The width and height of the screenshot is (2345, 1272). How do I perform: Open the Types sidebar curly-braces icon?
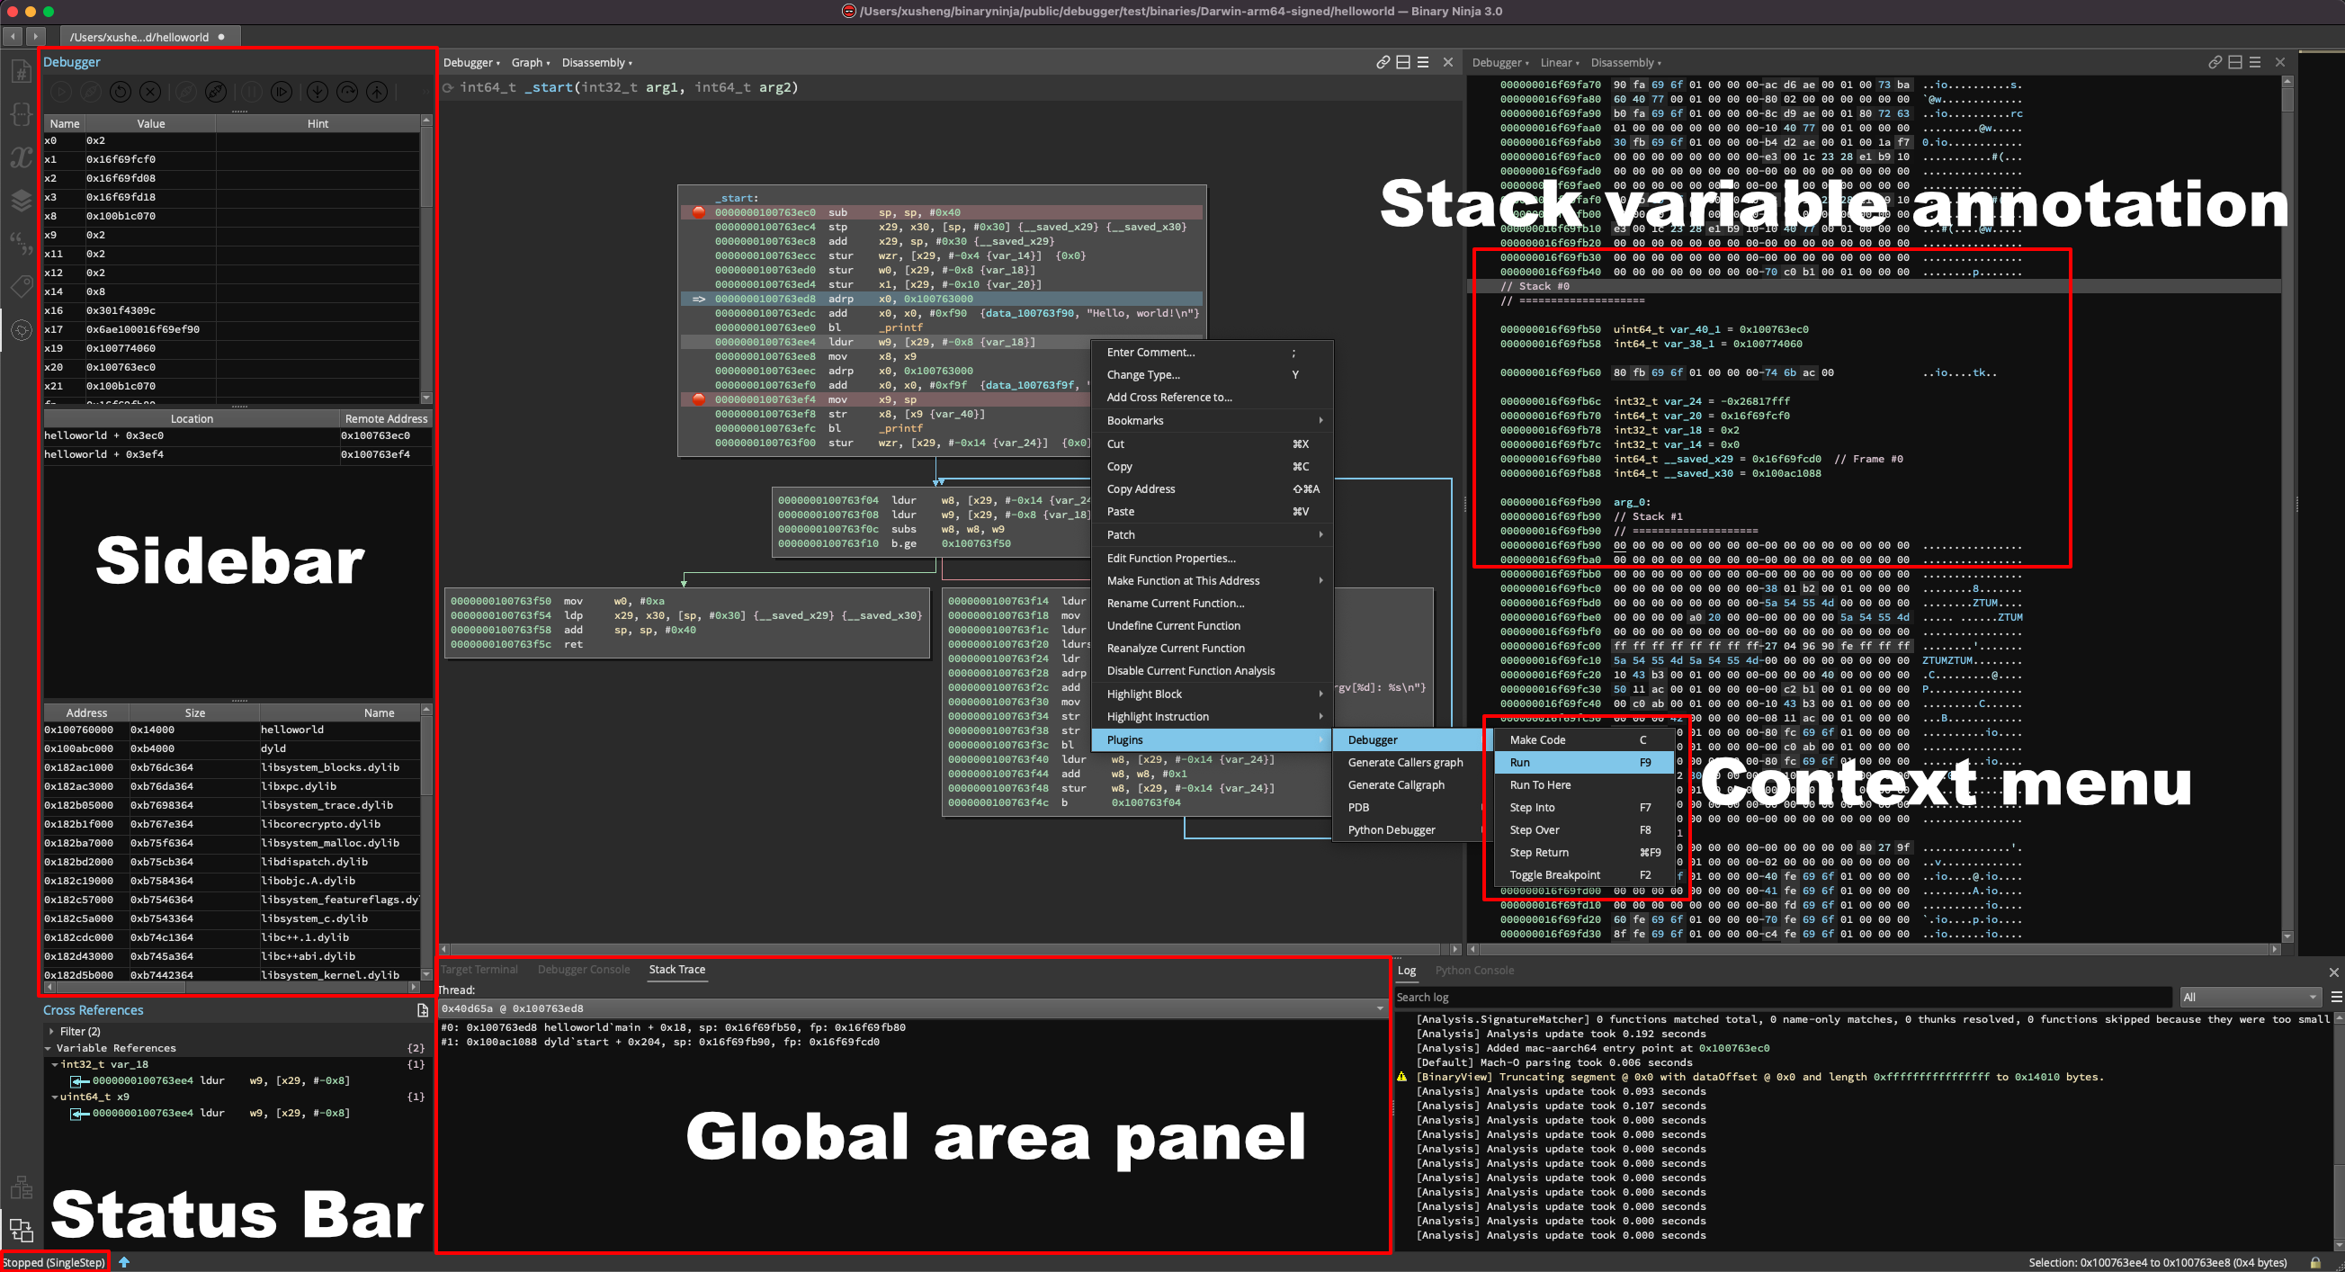tap(21, 114)
